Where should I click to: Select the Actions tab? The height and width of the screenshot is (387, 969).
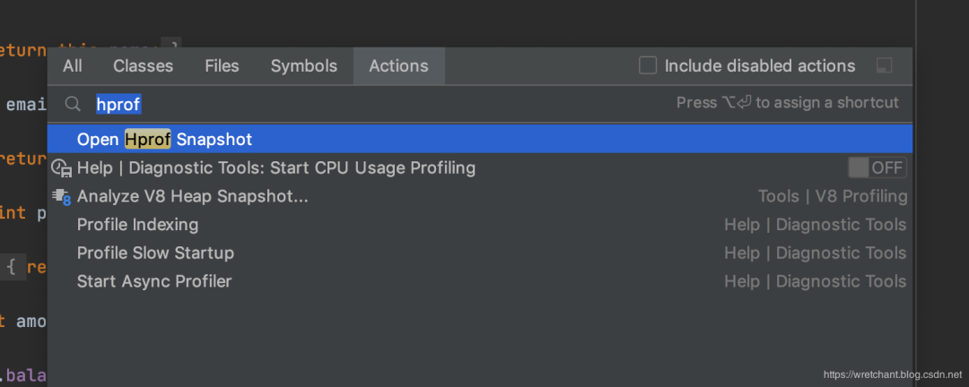398,66
